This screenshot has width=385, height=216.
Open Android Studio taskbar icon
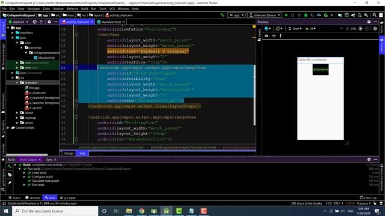point(166,211)
